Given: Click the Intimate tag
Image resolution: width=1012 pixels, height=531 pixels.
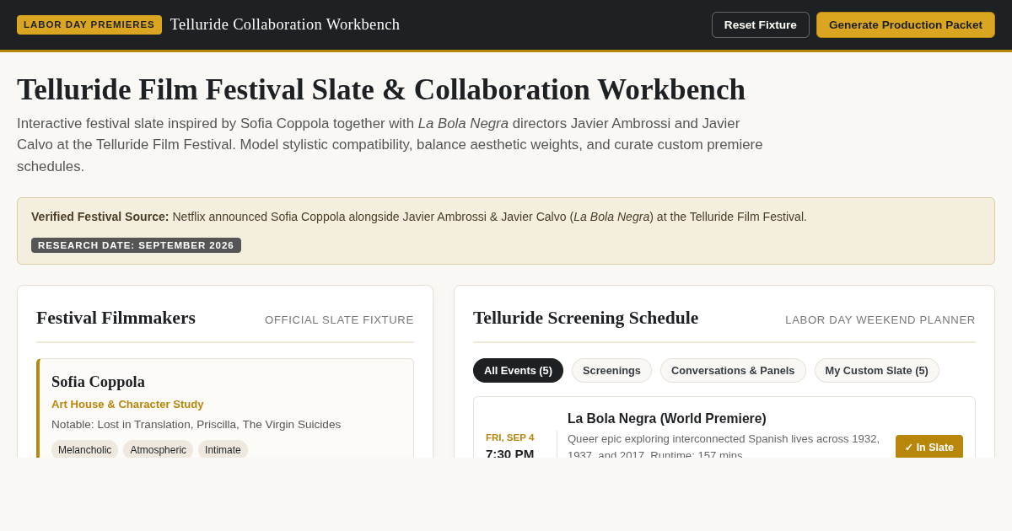Looking at the screenshot, I should coord(223,449).
